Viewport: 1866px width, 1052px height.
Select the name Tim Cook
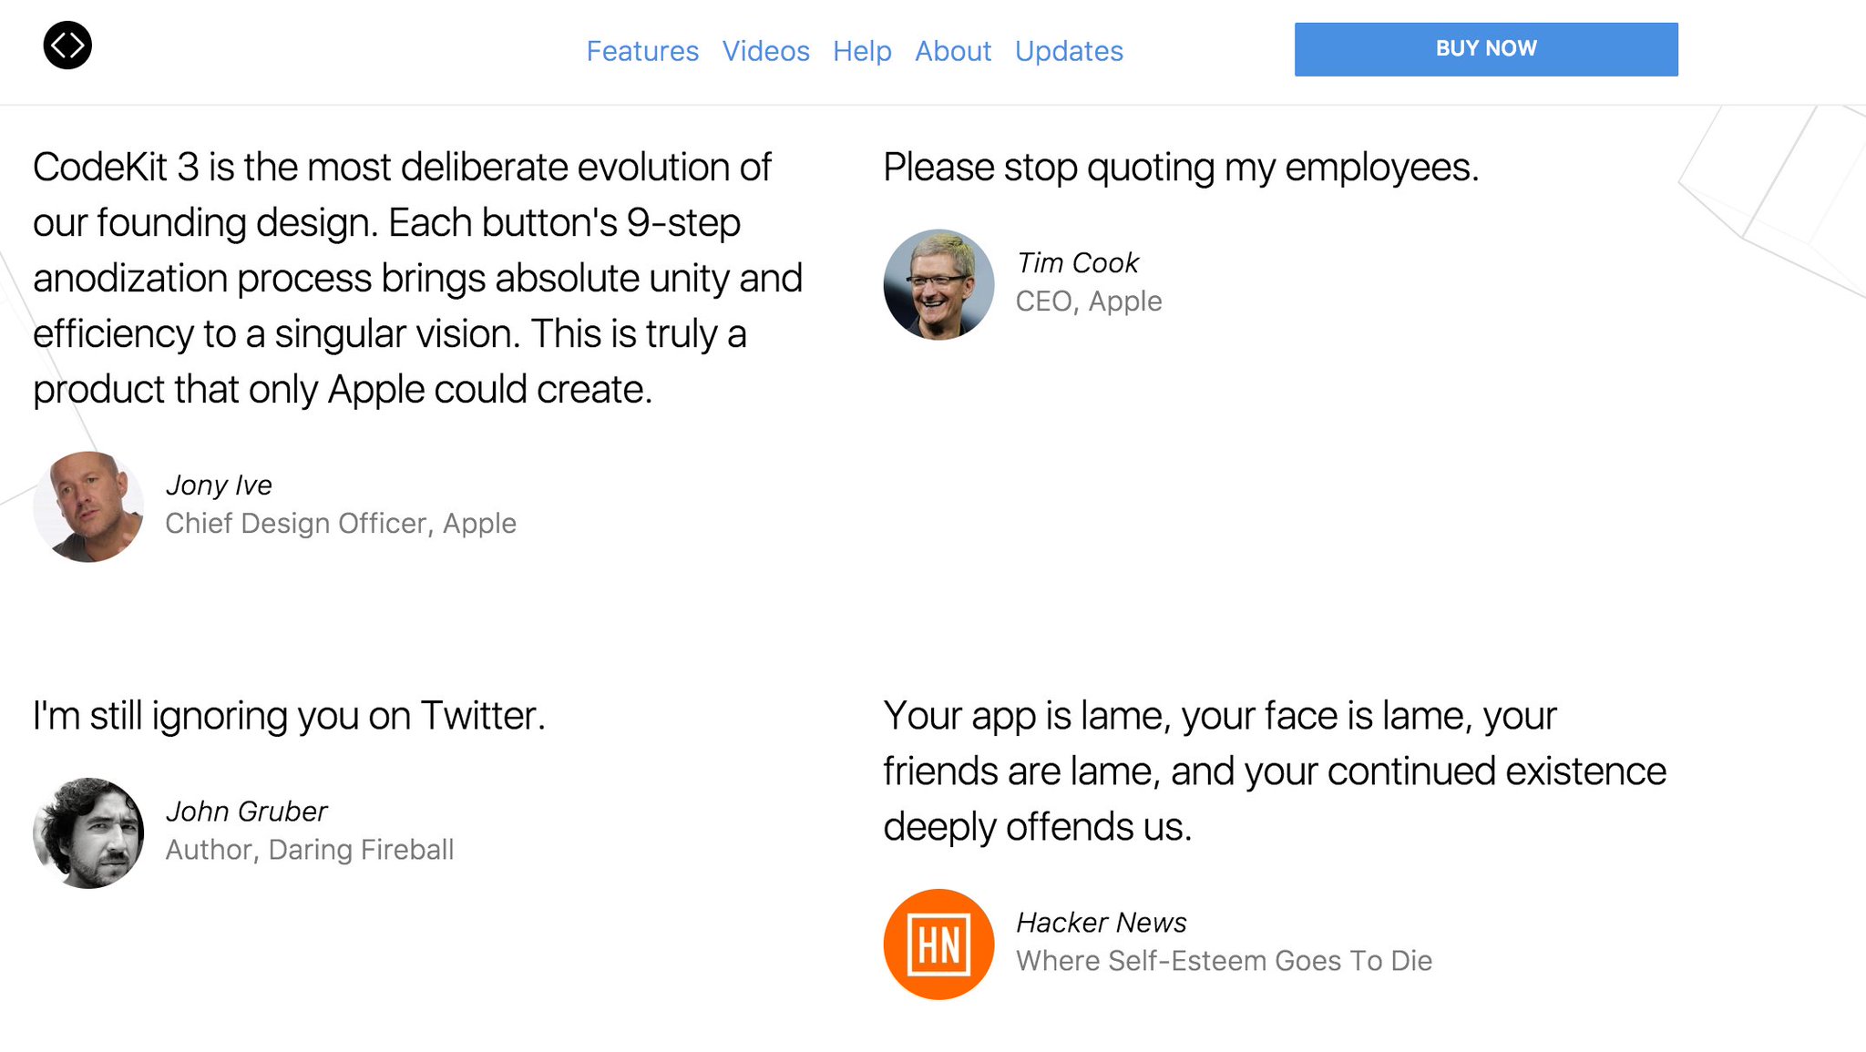1078,263
